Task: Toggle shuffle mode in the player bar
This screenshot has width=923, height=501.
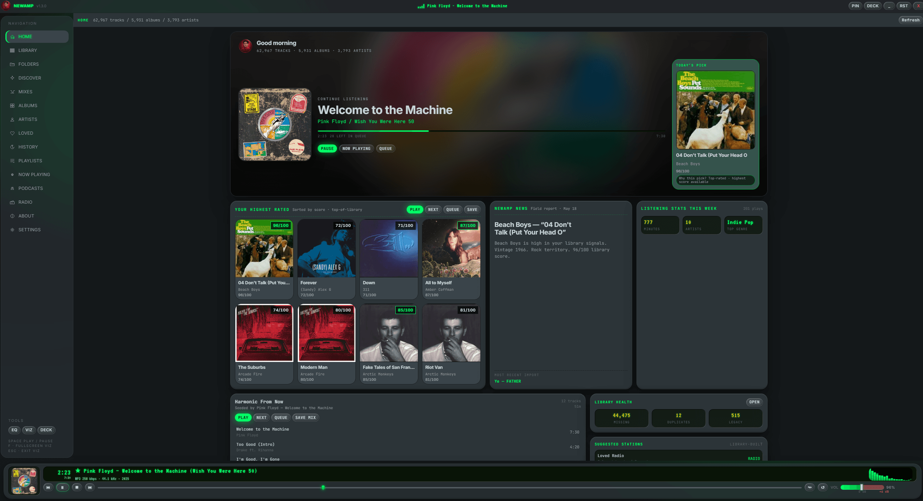Action: point(810,488)
